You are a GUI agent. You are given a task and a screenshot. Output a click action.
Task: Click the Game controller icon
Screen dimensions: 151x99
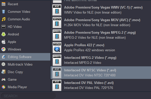point(4,79)
